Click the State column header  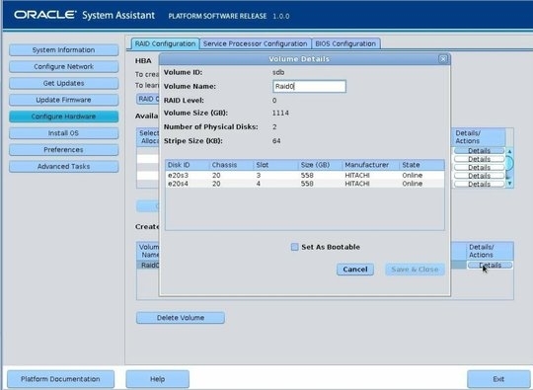[421, 165]
